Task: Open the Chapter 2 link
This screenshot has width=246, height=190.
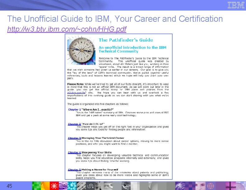Action: 74,124
